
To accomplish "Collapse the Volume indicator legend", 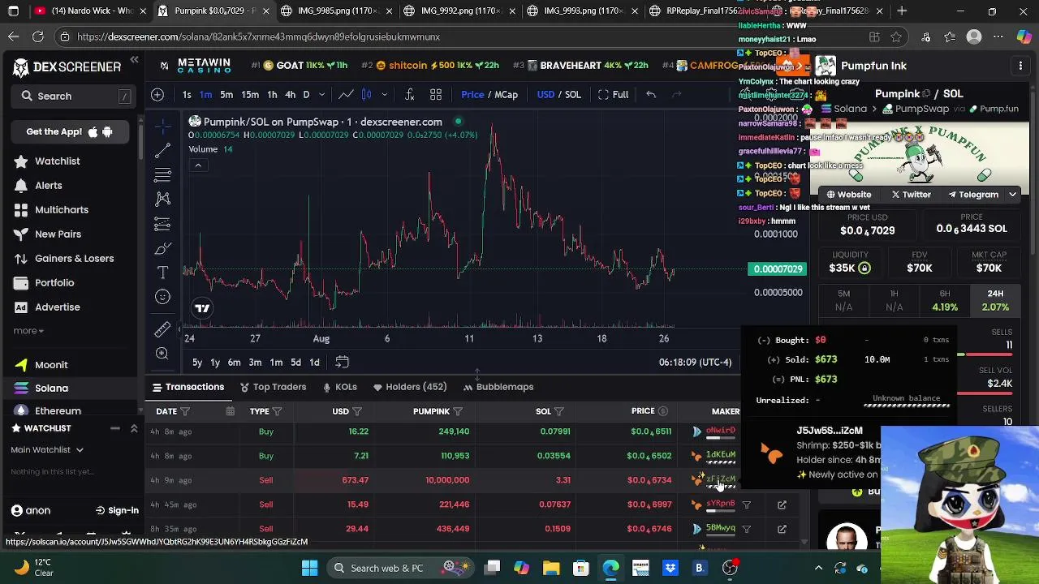I will tap(198, 165).
